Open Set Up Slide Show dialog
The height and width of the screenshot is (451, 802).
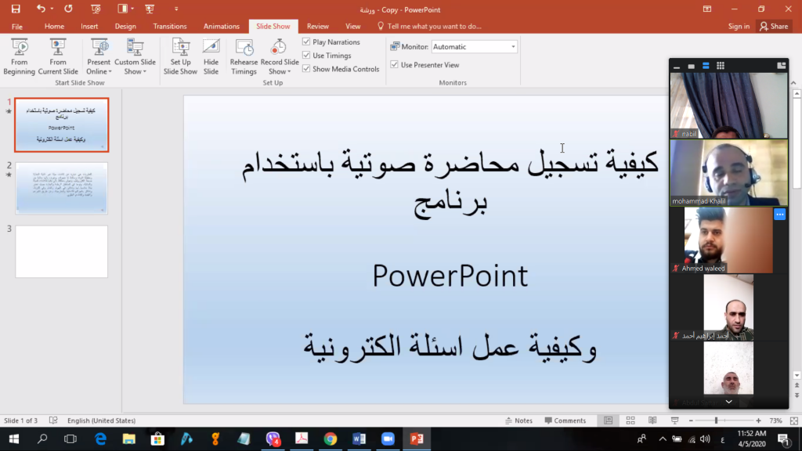tap(180, 56)
